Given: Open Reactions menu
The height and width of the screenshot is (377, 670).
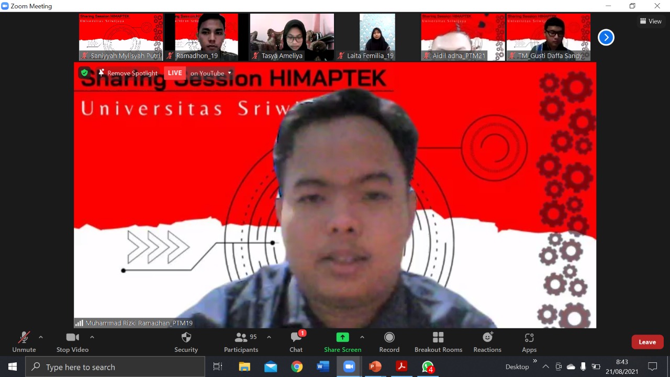Looking at the screenshot, I should pos(487,342).
